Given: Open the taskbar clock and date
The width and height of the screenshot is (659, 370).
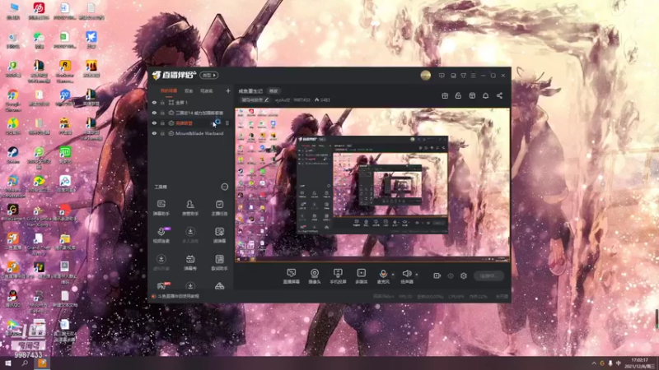Looking at the screenshot, I should coord(639,363).
